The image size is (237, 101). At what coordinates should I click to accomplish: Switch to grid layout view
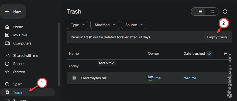pos(212,12)
